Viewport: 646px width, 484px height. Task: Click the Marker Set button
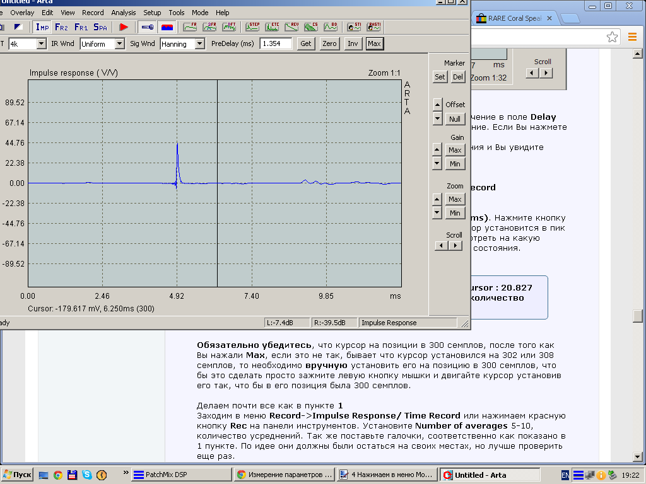tap(440, 77)
